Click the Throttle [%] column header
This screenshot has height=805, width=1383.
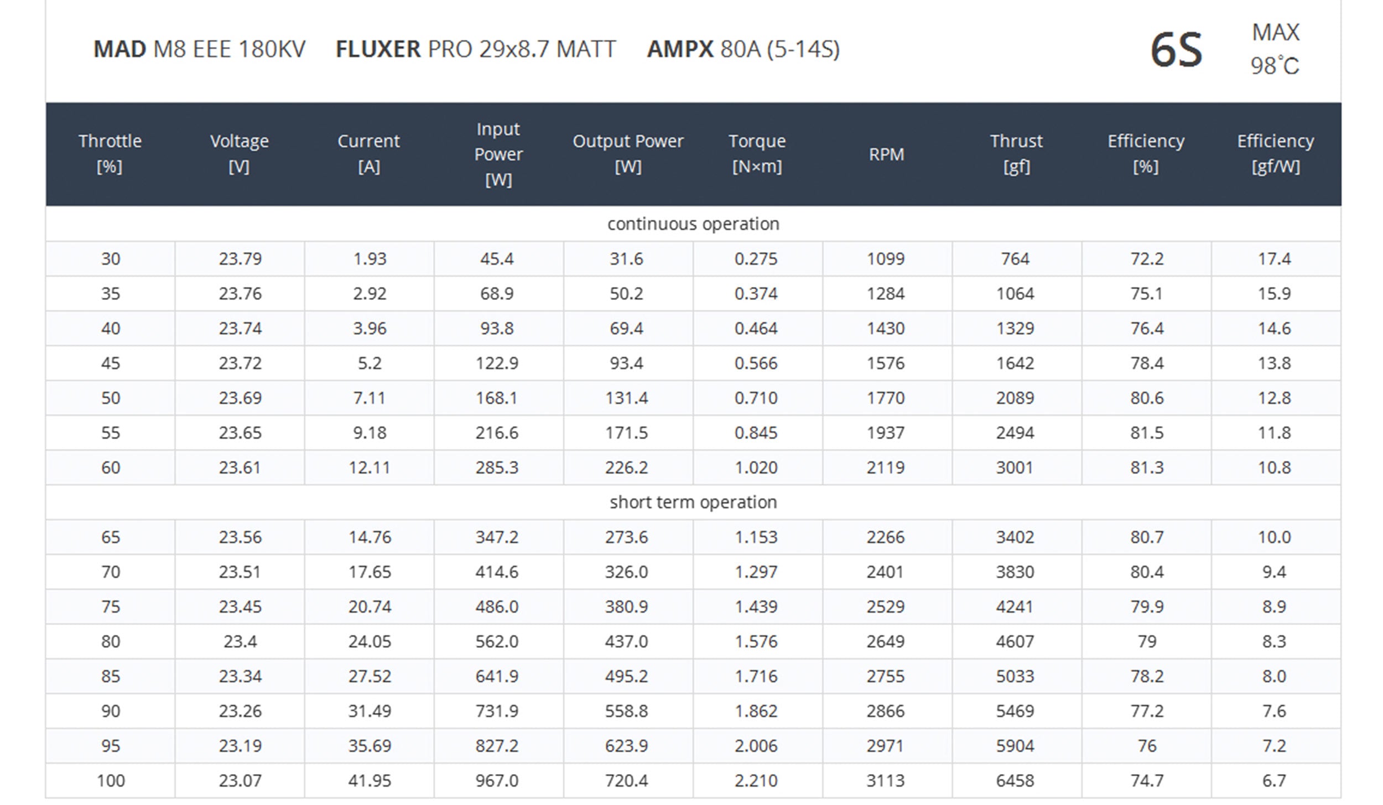tap(110, 154)
